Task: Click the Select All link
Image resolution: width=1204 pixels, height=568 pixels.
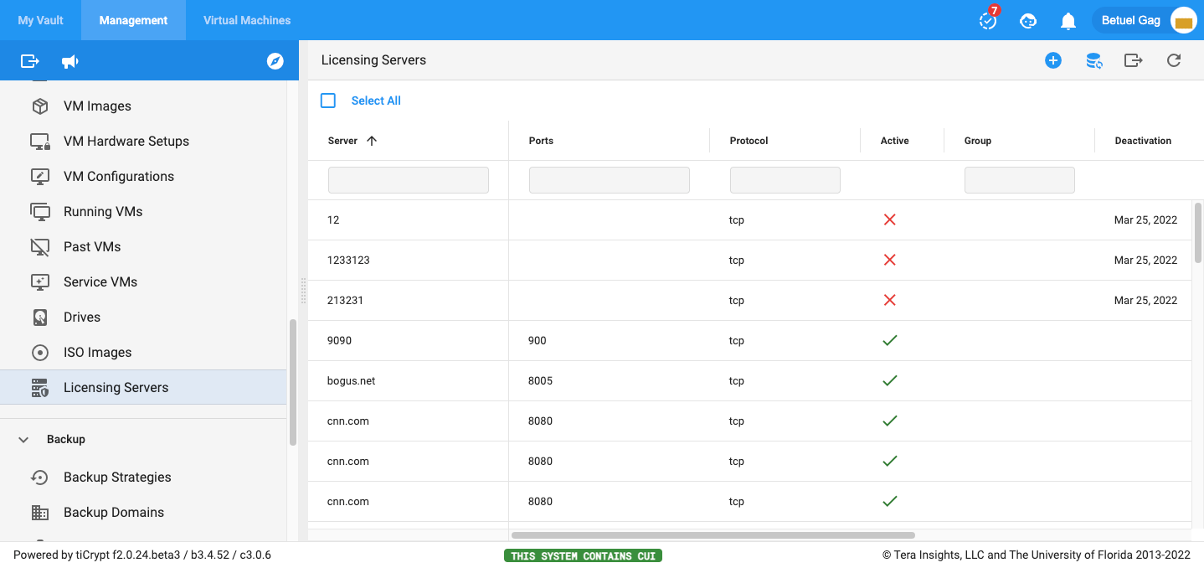Action: click(x=376, y=101)
